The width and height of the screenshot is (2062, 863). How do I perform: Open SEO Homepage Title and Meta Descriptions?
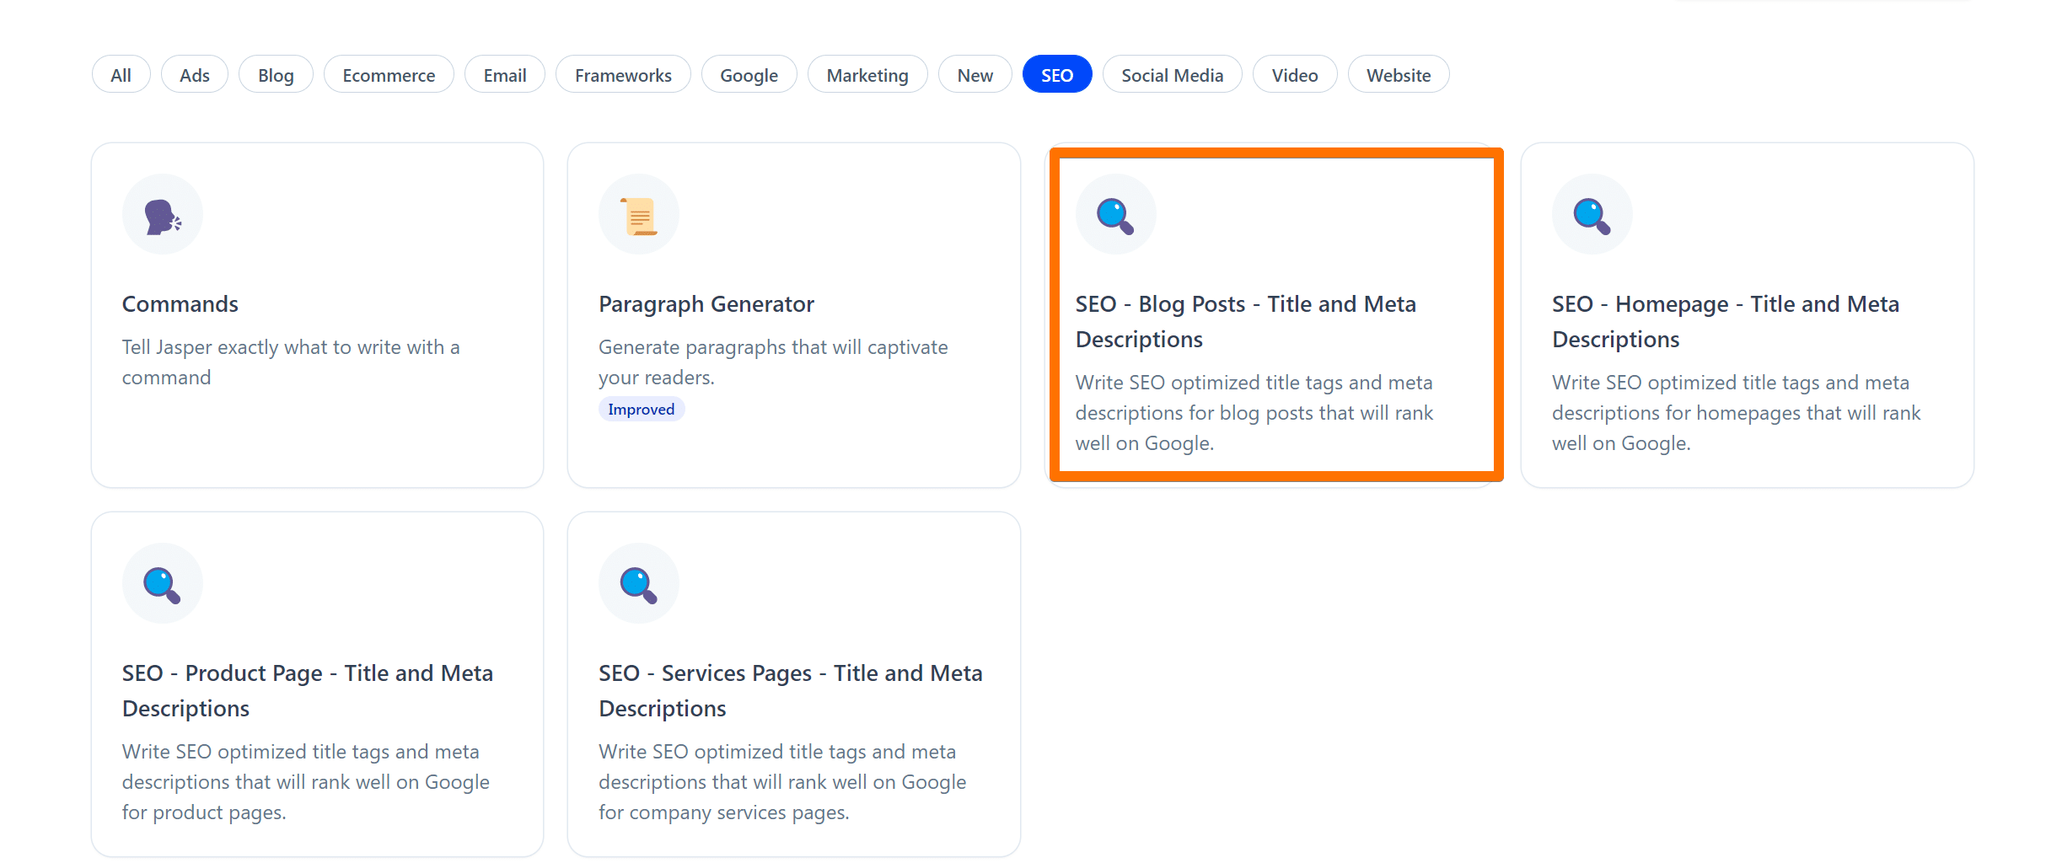(x=1726, y=321)
